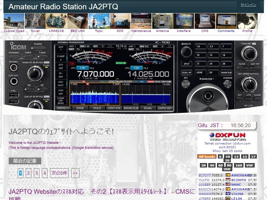Open the Interfere menu label
The image size is (267, 200).
click(183, 31)
